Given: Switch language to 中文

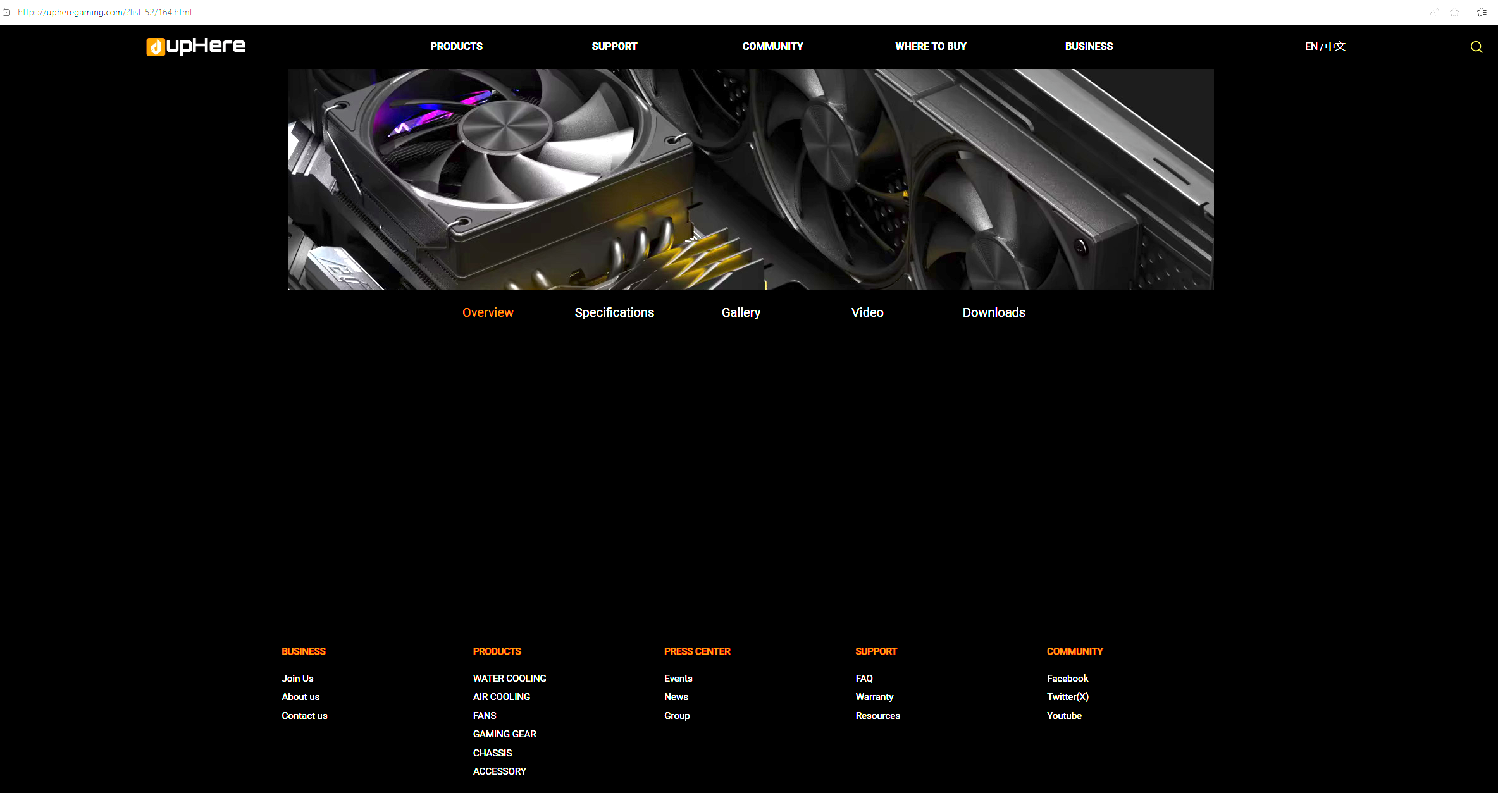Looking at the screenshot, I should point(1335,46).
